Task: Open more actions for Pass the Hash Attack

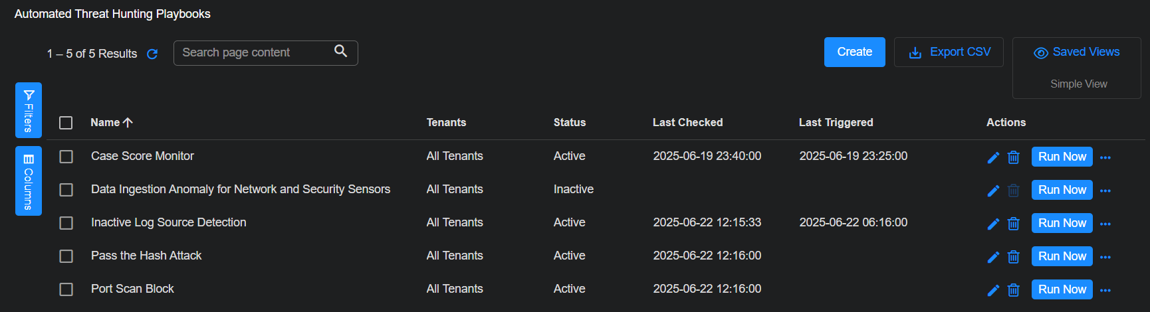Action: click(1105, 257)
